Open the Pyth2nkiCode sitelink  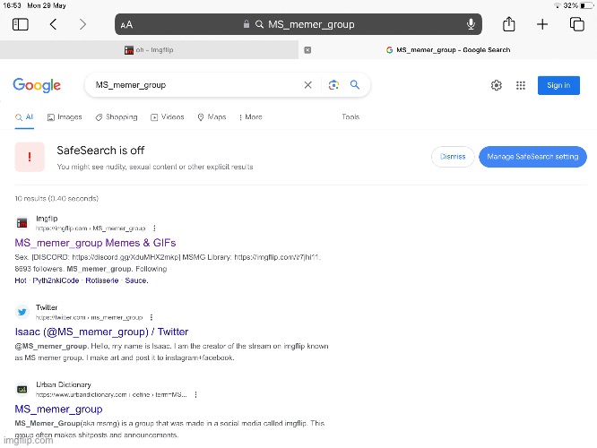pos(56,280)
